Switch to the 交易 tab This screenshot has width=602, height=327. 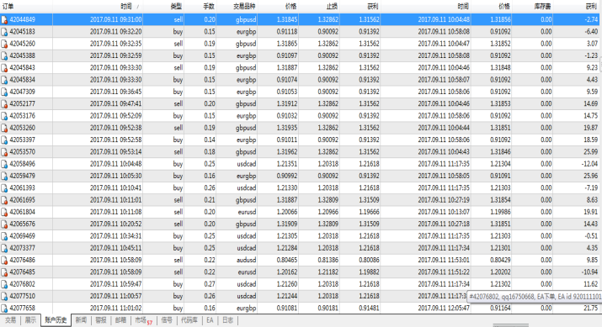pyautogui.click(x=10, y=320)
